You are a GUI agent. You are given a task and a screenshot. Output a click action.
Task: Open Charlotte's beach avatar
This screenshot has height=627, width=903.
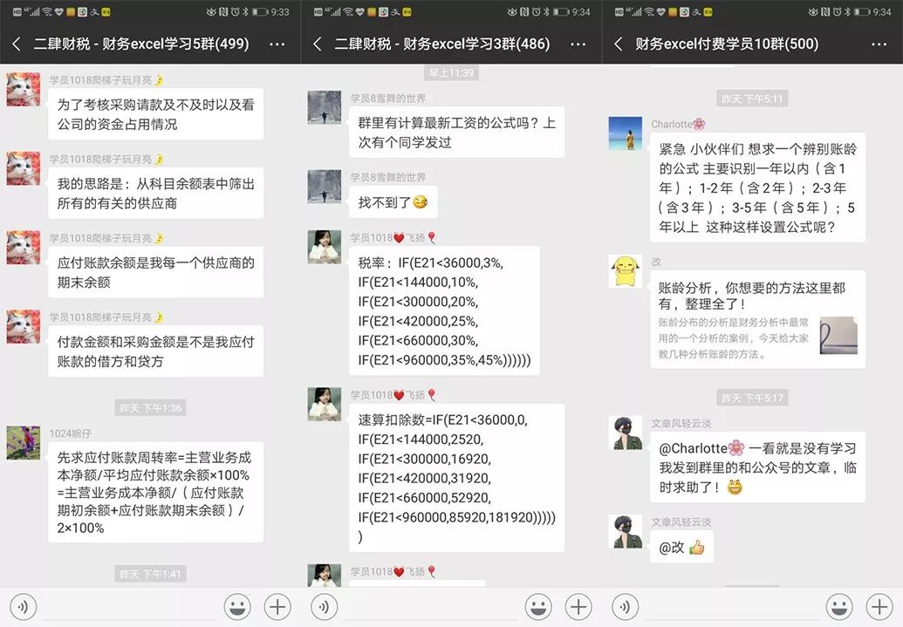626,133
